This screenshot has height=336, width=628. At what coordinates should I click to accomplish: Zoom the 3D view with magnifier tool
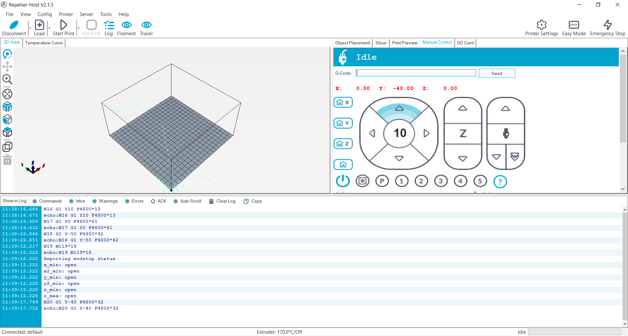[x=7, y=79]
